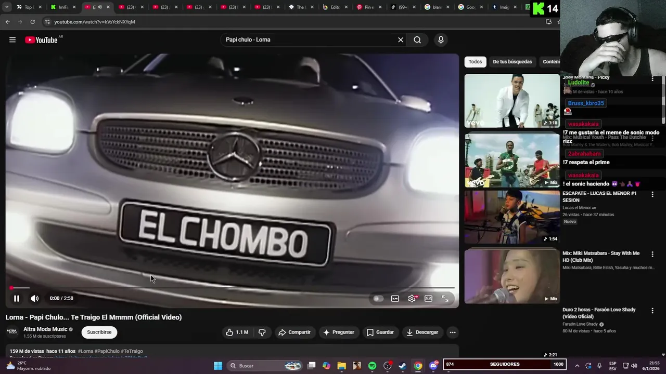Open options menu for Joey Montana Picky
Image resolution: width=666 pixels, height=374 pixels.
[x=652, y=78]
